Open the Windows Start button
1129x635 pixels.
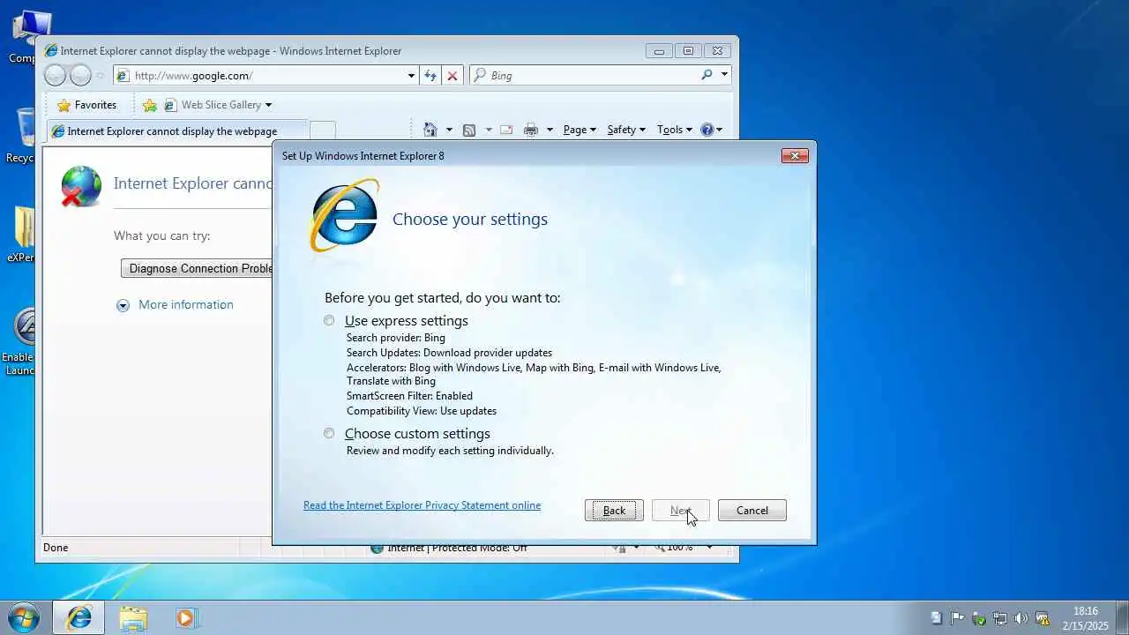pyautogui.click(x=23, y=617)
